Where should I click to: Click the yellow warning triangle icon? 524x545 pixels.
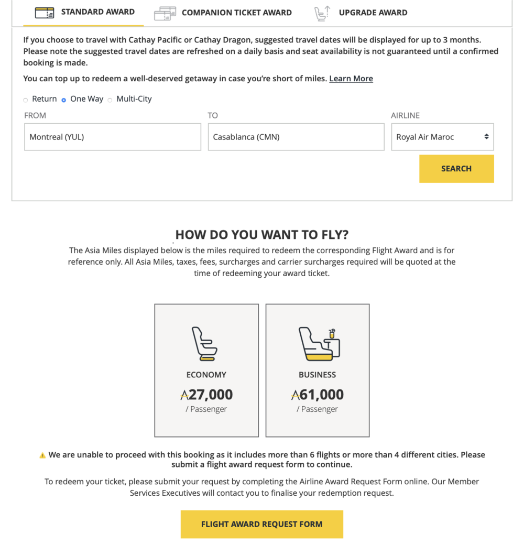(42, 455)
